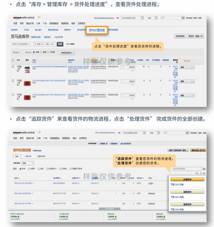Open shipment FBA (2/11/19 10:06 PM) - 1
The height and width of the screenshot is (227, 214).
24,183
